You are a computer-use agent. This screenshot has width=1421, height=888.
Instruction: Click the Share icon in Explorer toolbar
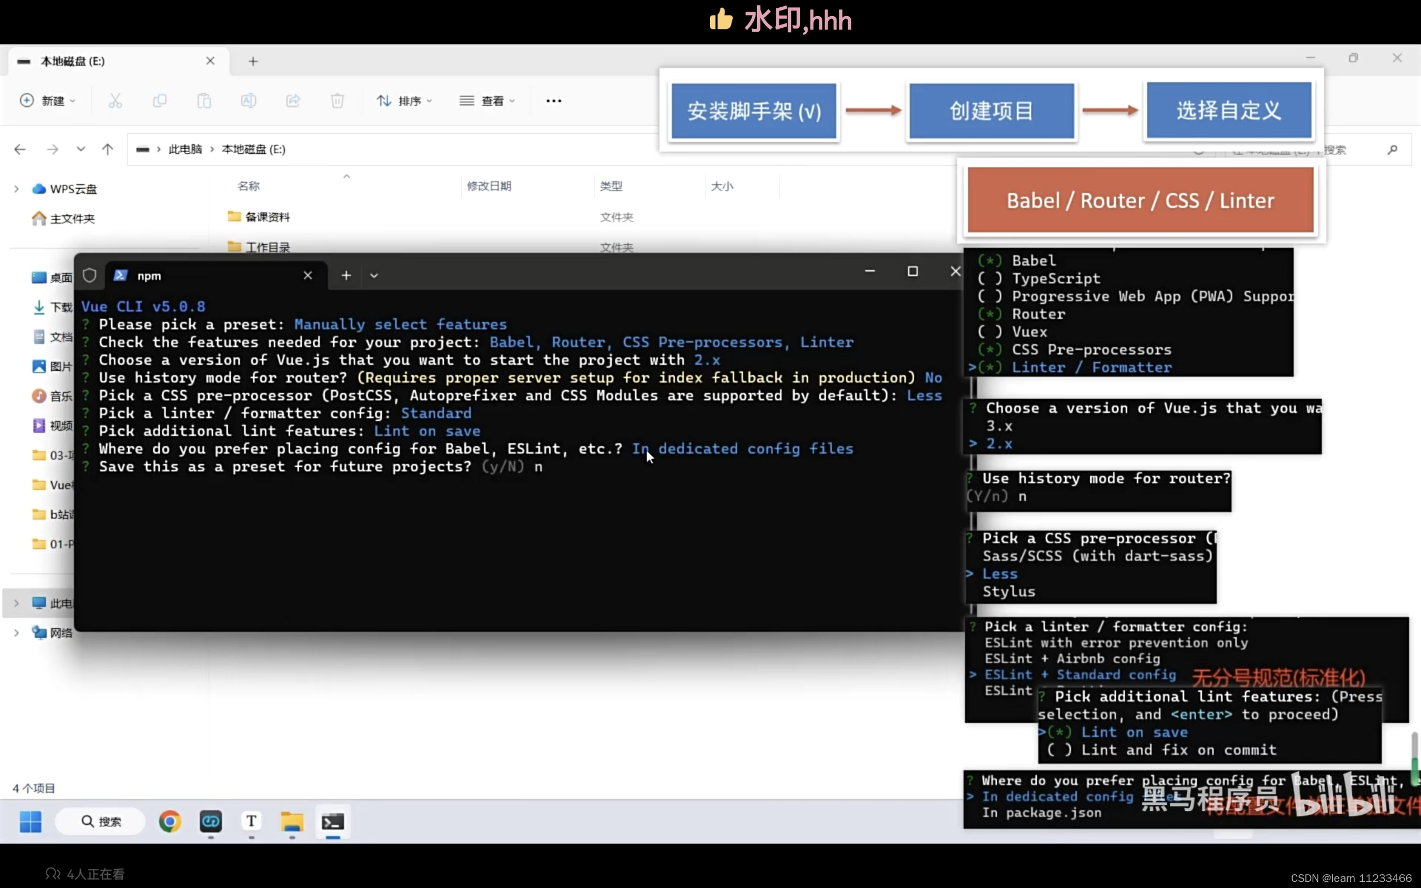(x=293, y=100)
